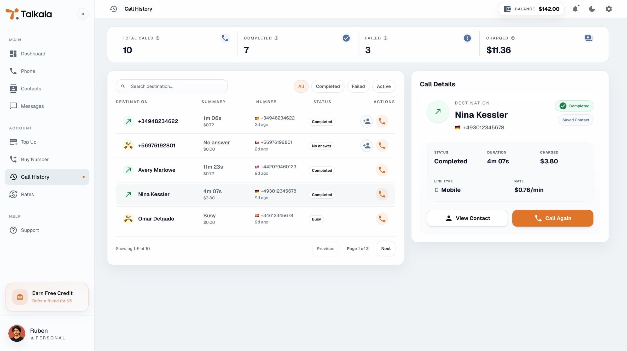627x351 pixels.
Task: Click the $0.76/min rate value
Action: [x=529, y=190]
